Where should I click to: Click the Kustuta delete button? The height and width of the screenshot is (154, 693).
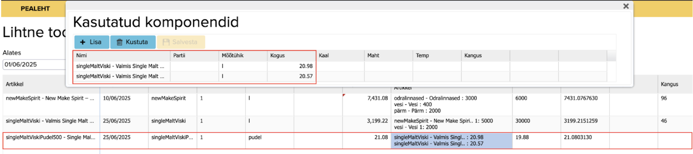click(133, 42)
